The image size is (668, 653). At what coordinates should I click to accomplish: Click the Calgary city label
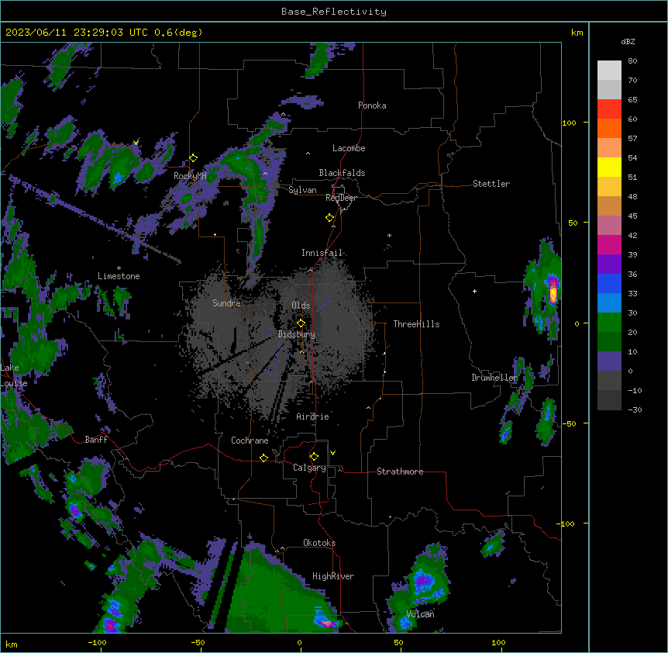(x=309, y=468)
